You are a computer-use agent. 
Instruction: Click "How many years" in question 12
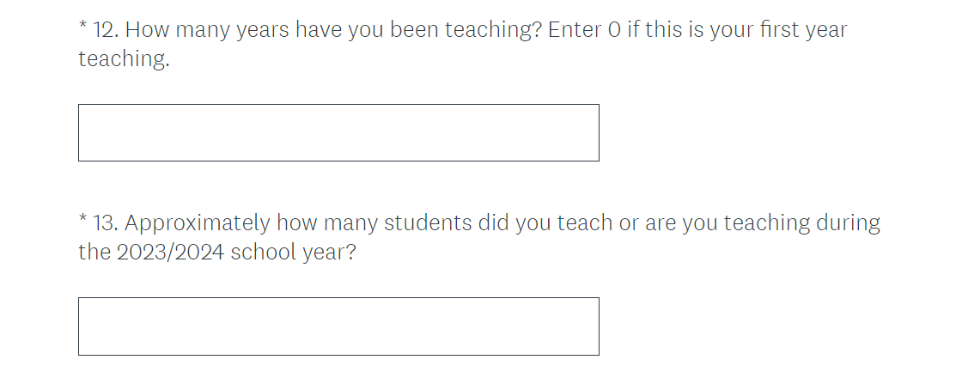coord(207,30)
